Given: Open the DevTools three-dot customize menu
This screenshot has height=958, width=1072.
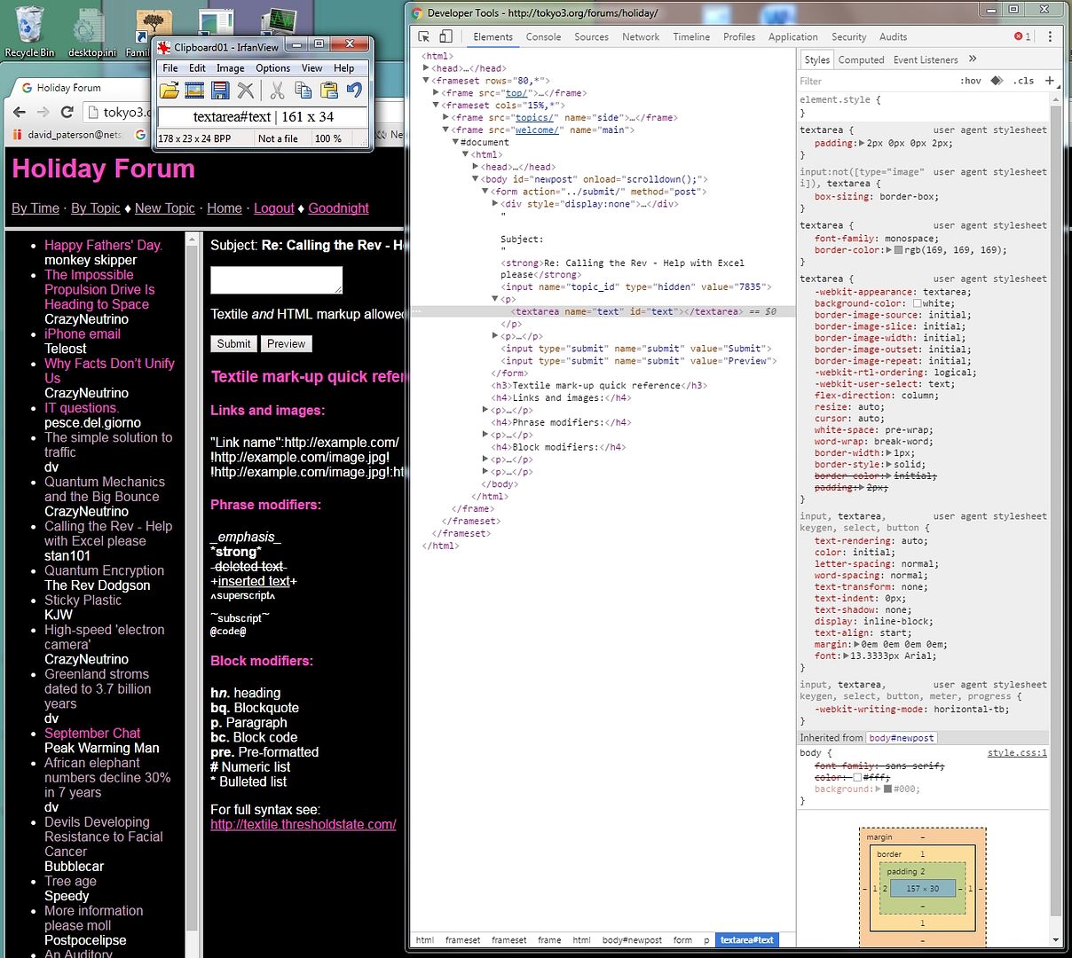Looking at the screenshot, I should click(x=1050, y=36).
